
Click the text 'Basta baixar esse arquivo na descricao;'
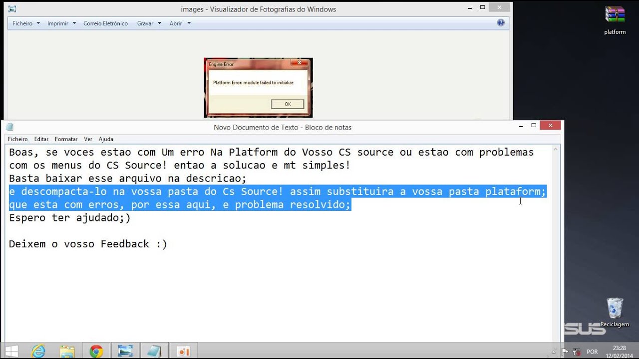[x=128, y=179]
